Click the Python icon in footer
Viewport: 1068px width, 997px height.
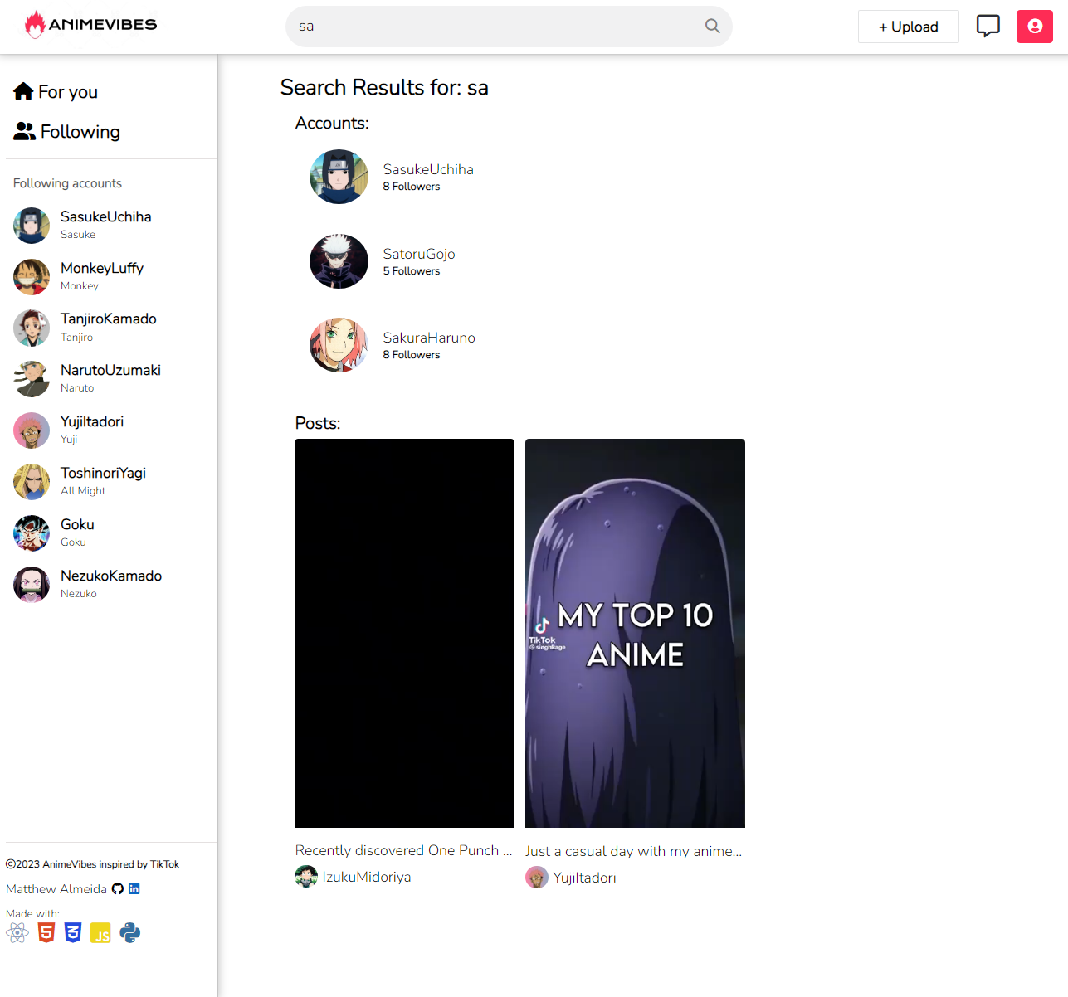[130, 933]
